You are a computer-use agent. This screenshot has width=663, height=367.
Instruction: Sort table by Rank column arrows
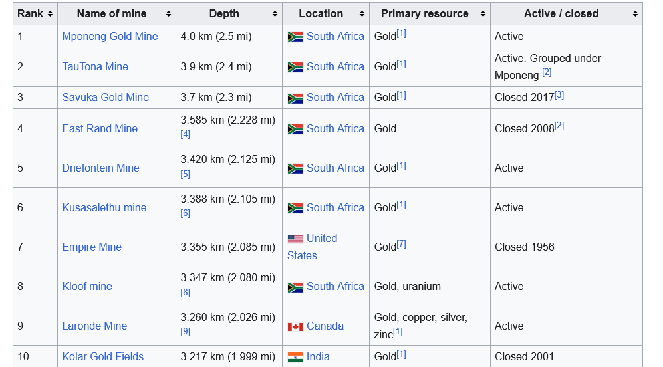[x=51, y=14]
